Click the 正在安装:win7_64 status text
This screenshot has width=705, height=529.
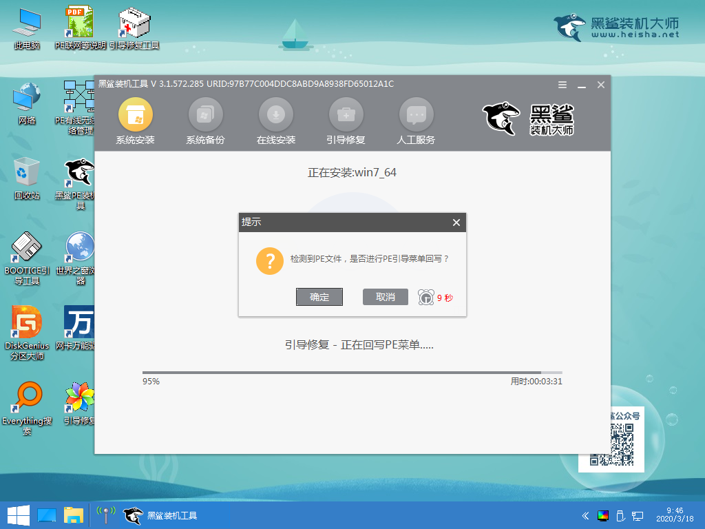pos(352,172)
